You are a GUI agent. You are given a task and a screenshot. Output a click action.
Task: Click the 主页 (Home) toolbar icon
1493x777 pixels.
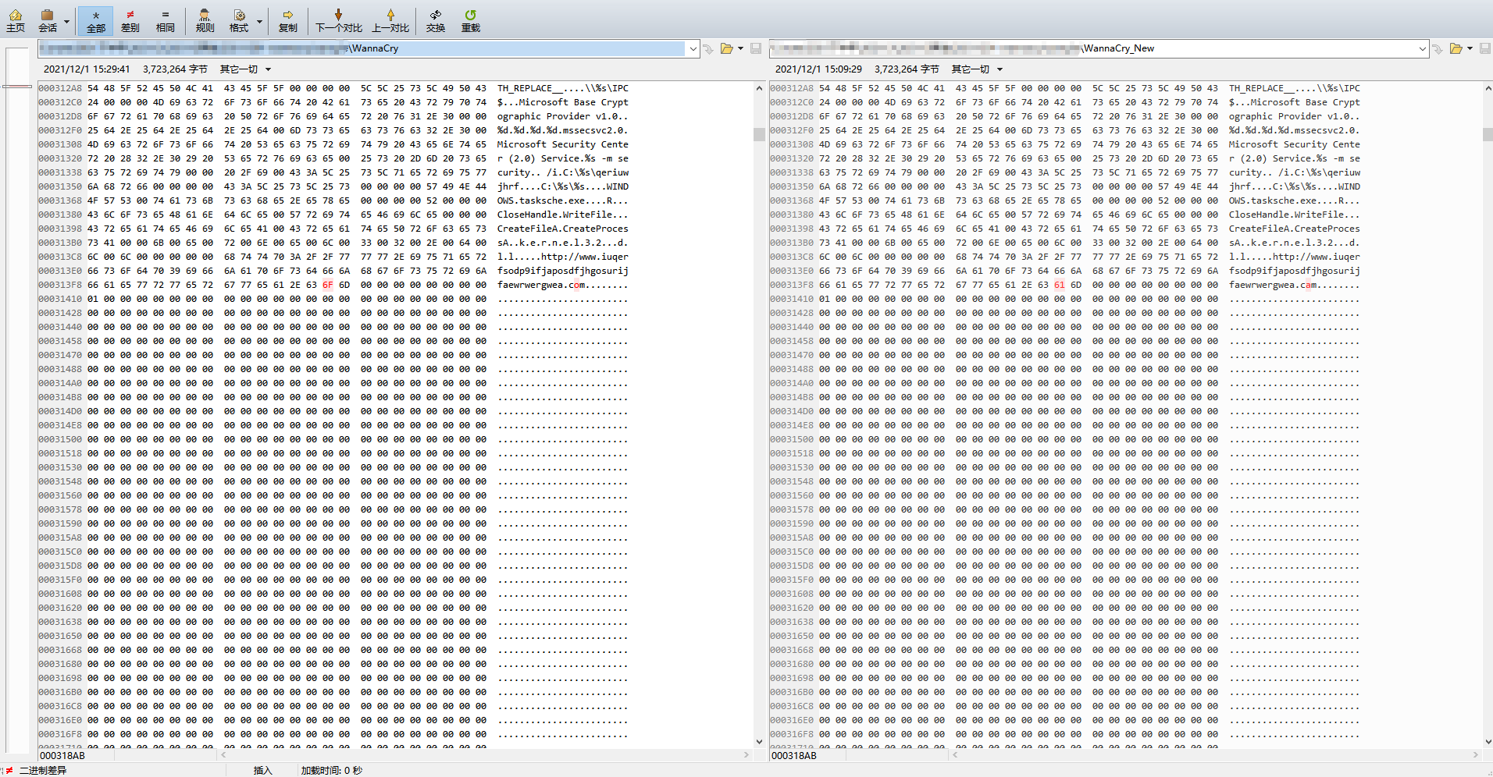pyautogui.click(x=16, y=20)
